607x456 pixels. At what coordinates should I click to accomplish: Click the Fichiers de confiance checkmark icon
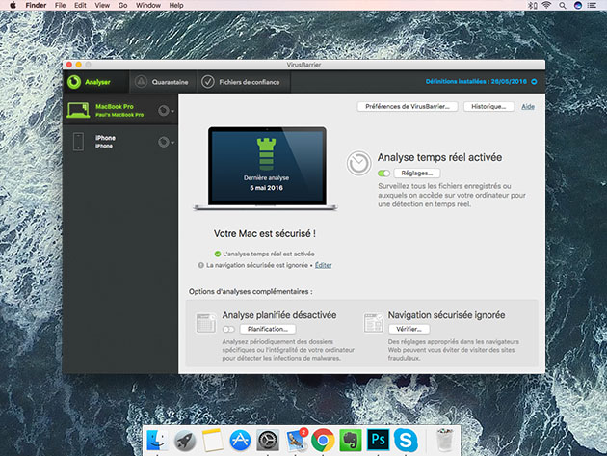[x=208, y=82]
